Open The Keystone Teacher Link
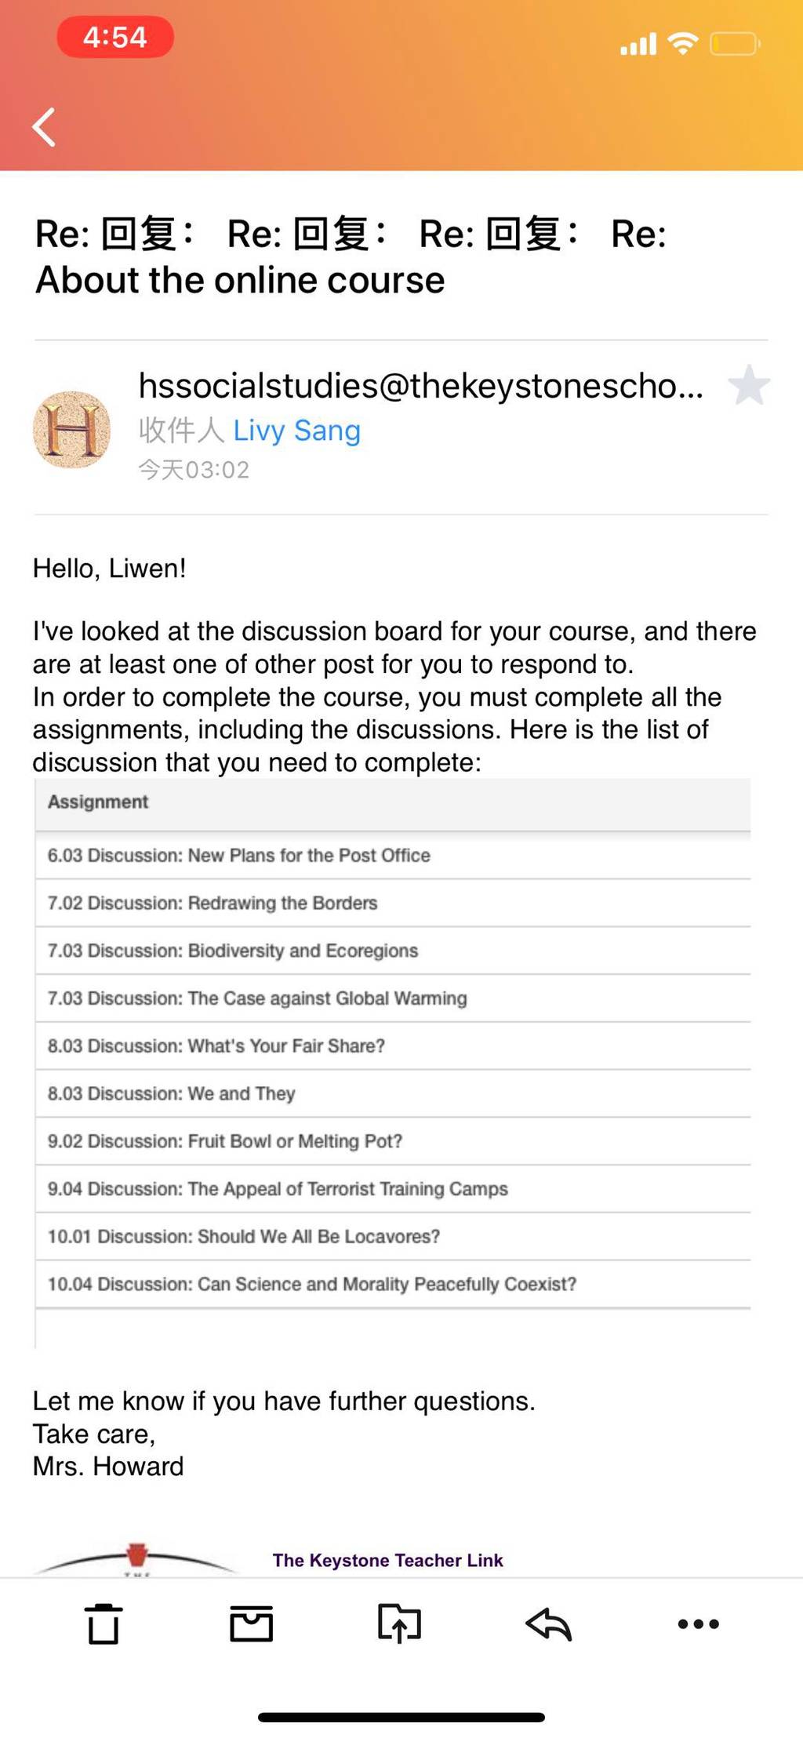This screenshot has width=803, height=1738. 387,1560
